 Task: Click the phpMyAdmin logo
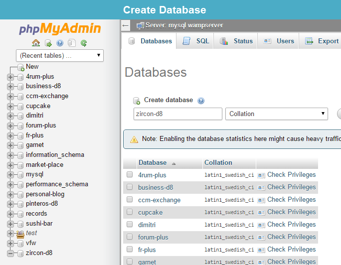[60, 28]
